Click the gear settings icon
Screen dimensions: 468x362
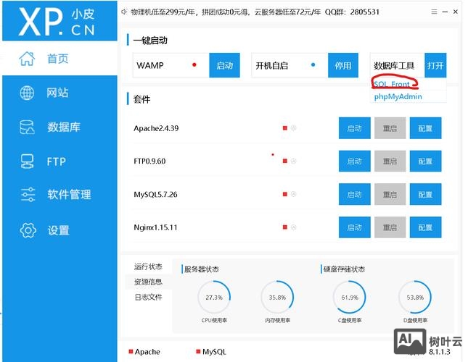(28, 230)
